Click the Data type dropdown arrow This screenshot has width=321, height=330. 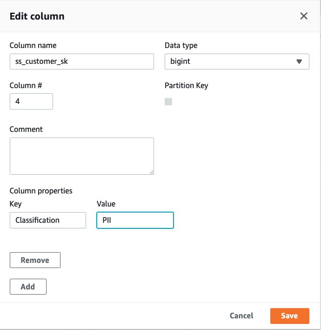300,61
